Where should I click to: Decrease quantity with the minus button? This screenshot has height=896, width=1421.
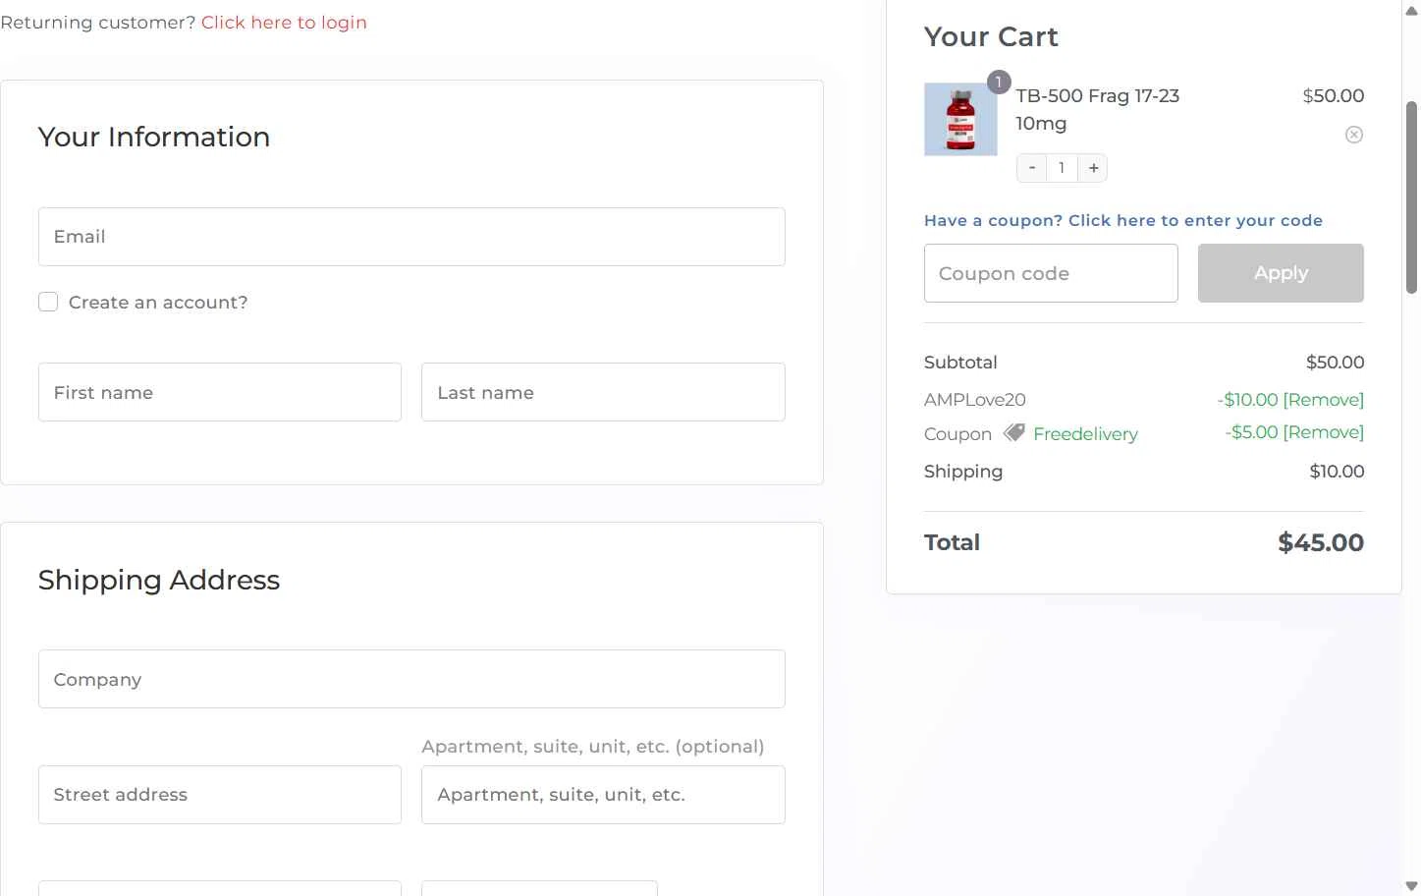(x=1031, y=168)
